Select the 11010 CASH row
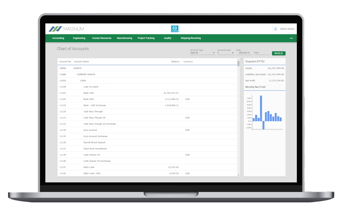The width and height of the screenshot is (345, 213). pos(147,81)
